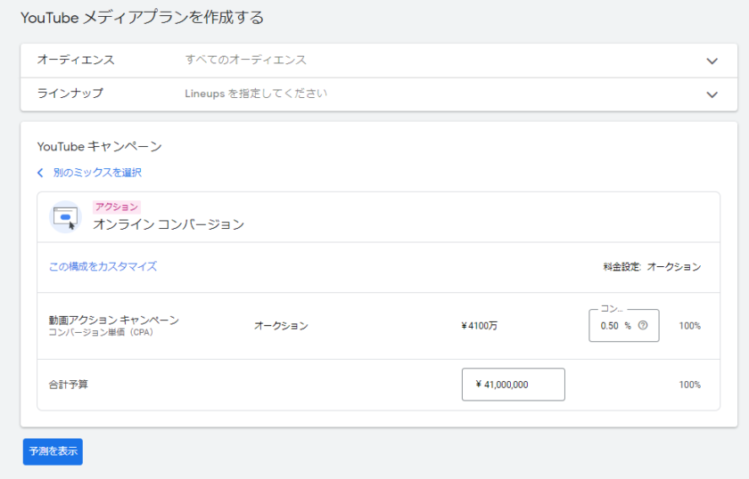Open the help icon in conversion rate field
This screenshot has height=479, width=749.
(643, 326)
